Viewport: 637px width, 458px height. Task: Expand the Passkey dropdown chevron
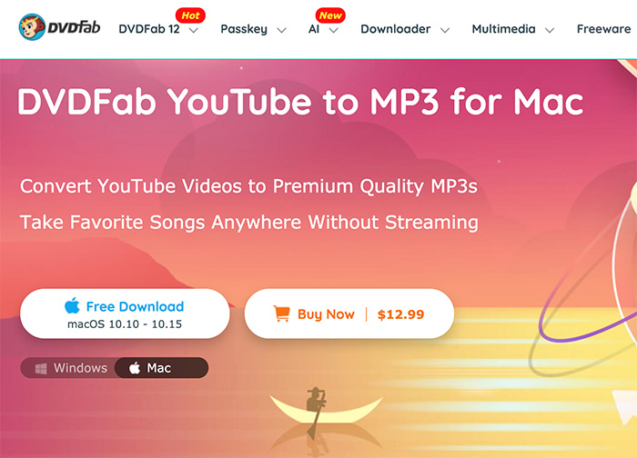(x=281, y=30)
